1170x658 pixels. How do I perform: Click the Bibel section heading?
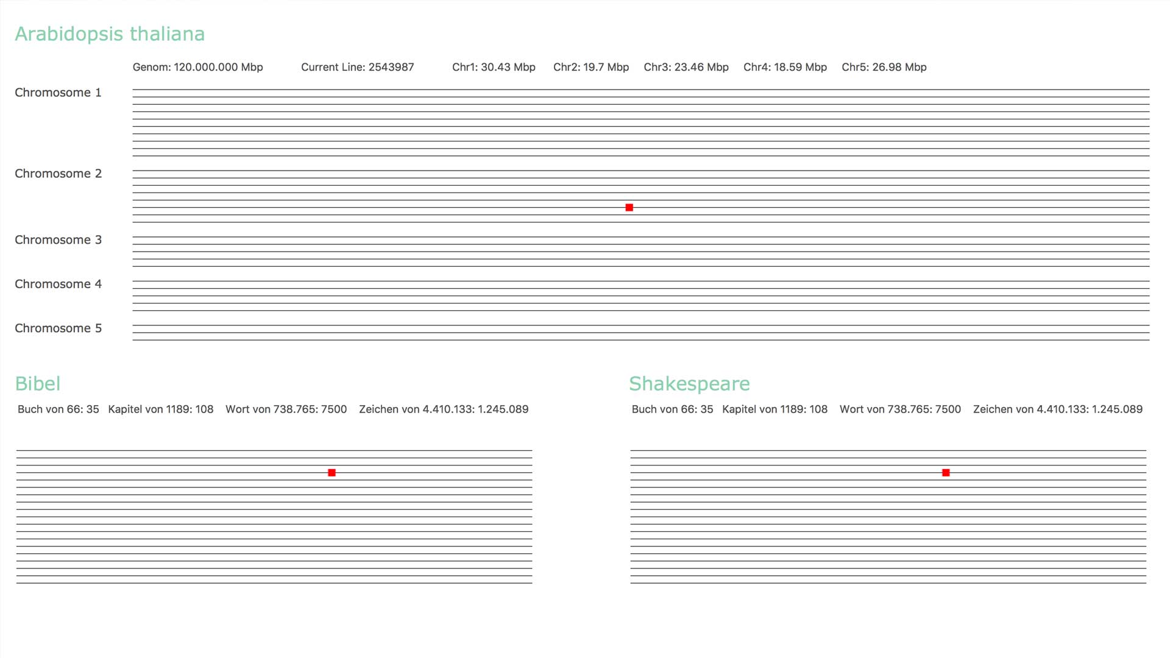point(38,384)
